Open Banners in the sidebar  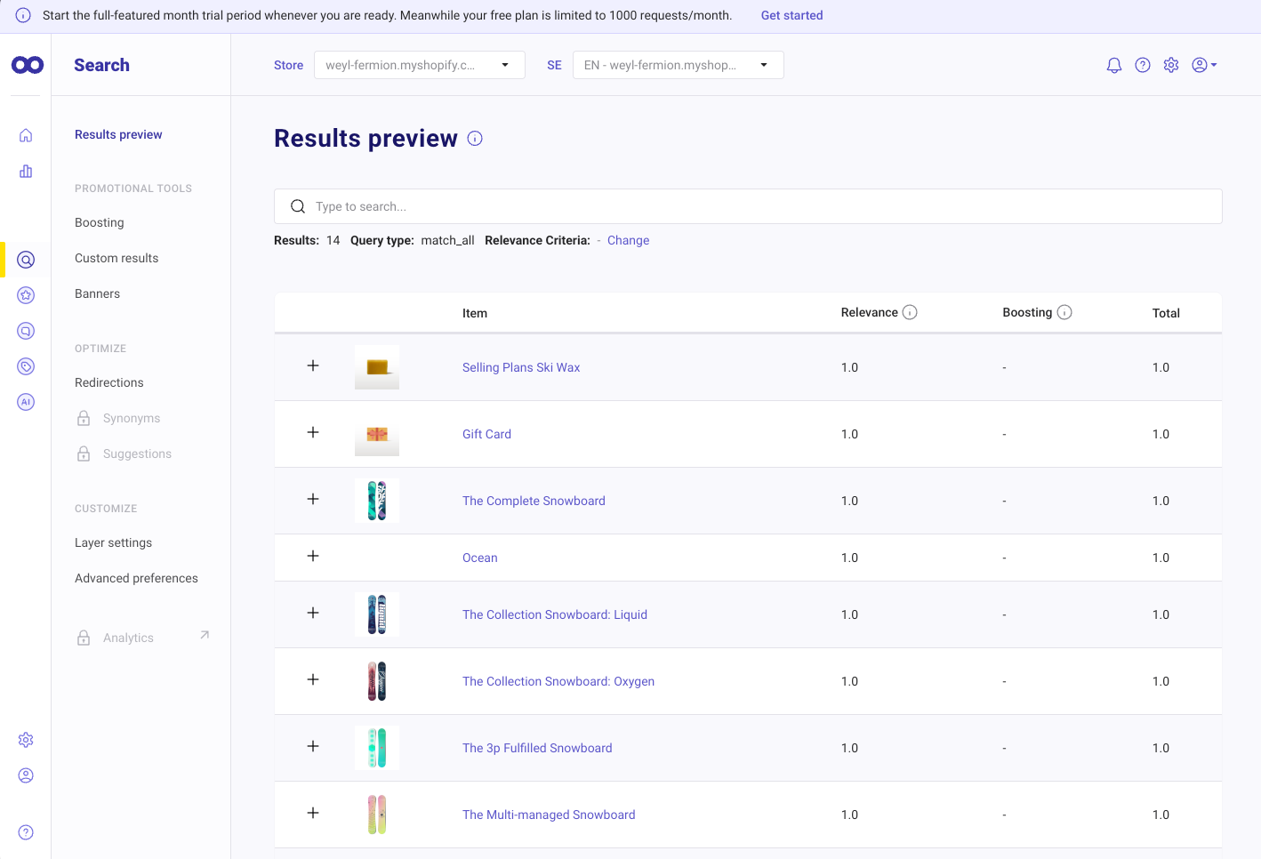tap(97, 293)
